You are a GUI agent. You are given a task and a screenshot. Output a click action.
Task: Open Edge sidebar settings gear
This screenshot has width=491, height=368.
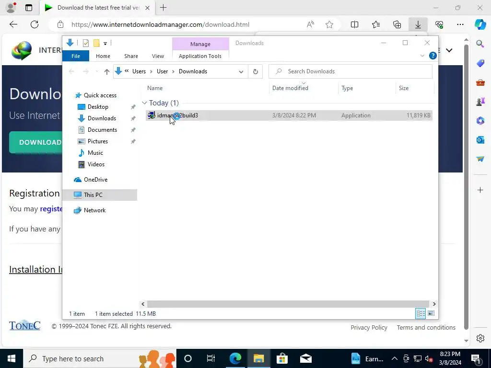point(480,338)
